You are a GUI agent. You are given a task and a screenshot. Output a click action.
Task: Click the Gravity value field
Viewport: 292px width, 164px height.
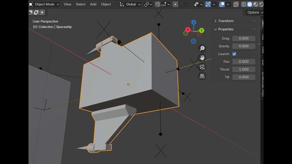tap(243, 46)
